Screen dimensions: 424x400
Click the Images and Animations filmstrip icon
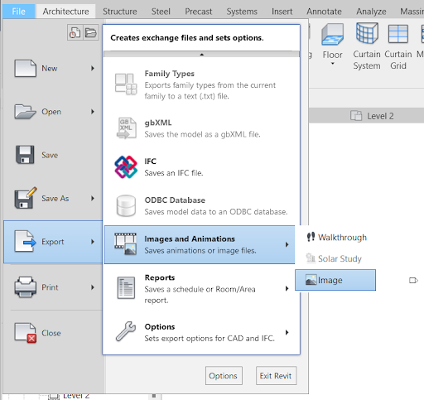pyautogui.click(x=126, y=244)
